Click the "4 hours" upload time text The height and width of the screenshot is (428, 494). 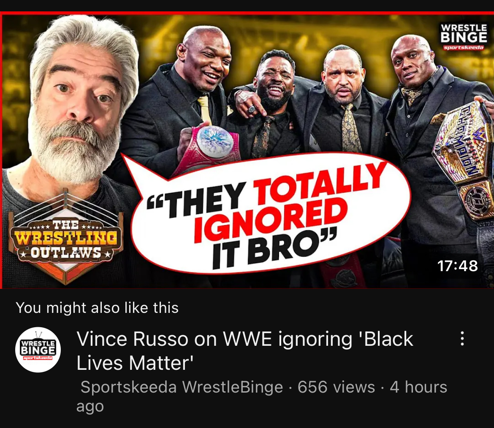[x=418, y=387]
